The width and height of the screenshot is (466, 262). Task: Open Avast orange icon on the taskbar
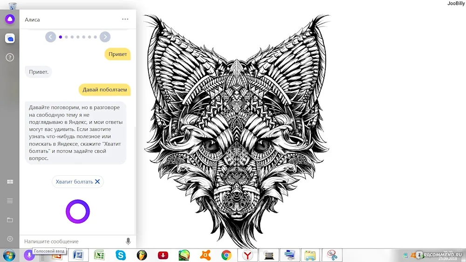click(206, 255)
